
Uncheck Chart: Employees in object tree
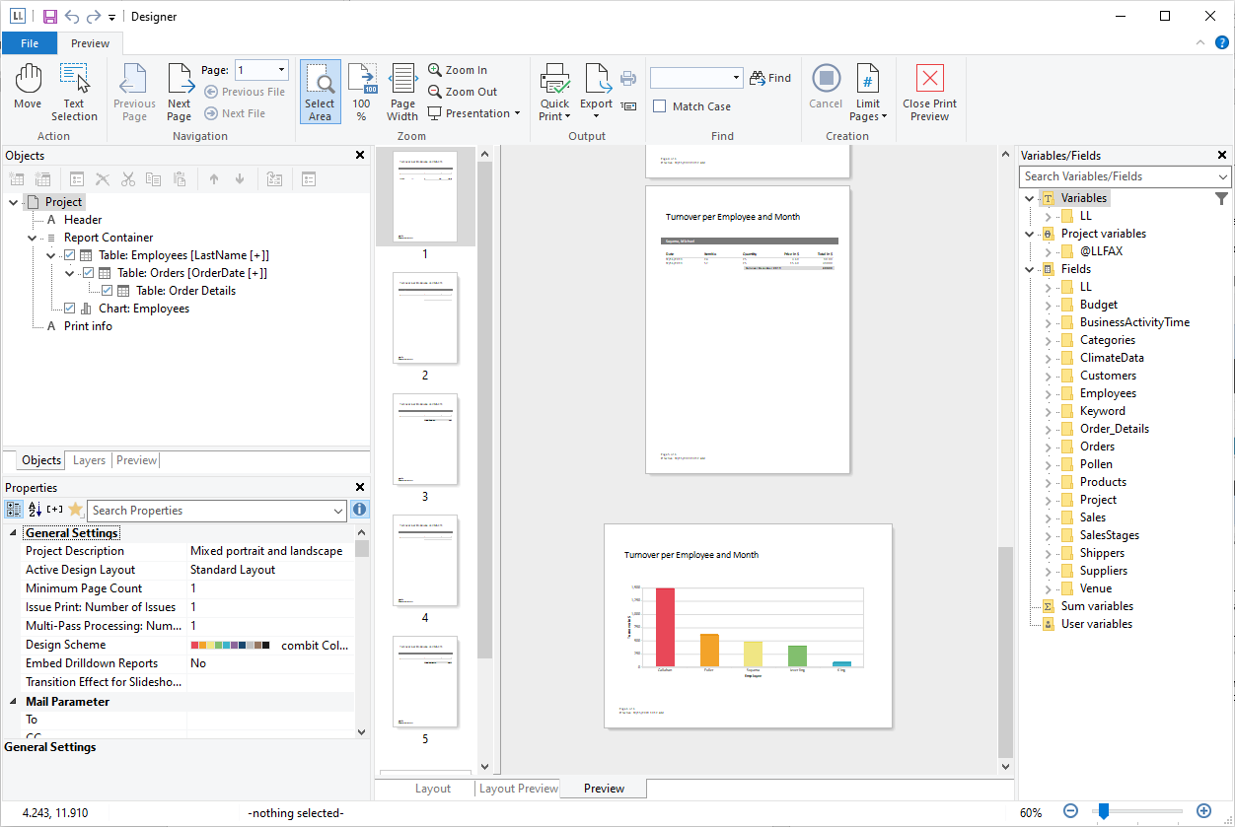69,309
